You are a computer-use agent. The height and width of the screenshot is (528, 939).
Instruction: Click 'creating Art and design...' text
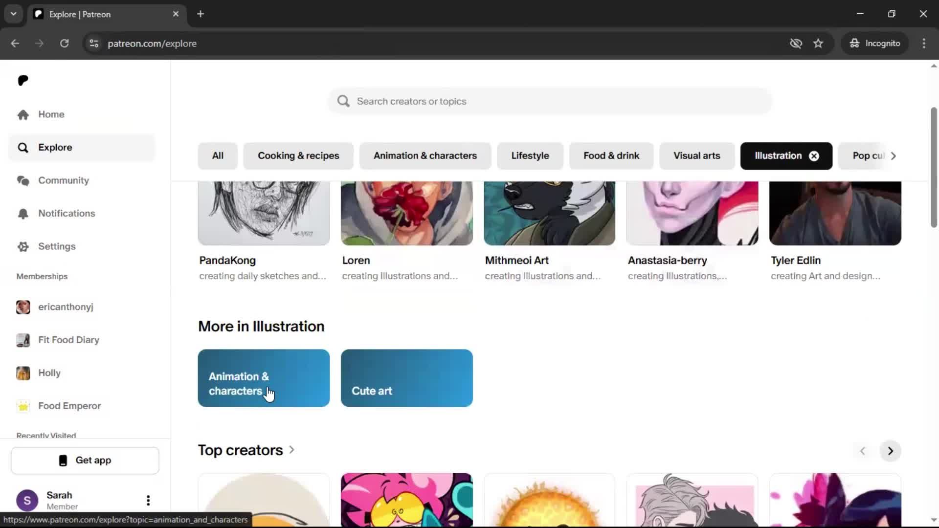[x=826, y=276]
